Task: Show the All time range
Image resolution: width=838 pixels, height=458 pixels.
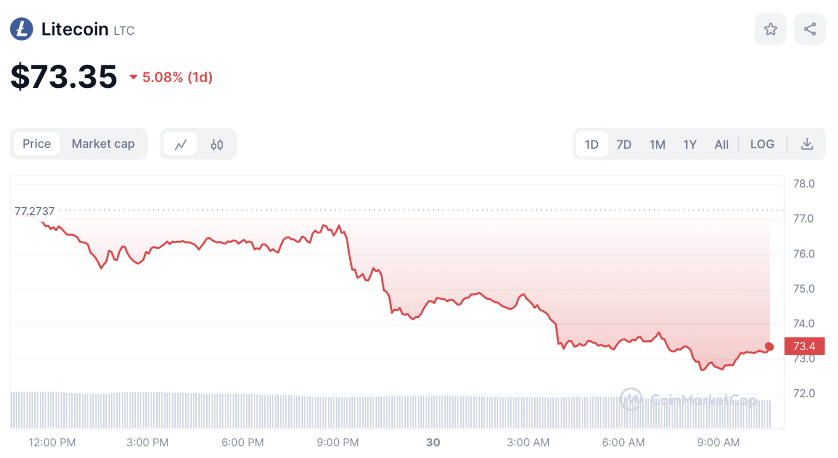Action: pyautogui.click(x=721, y=144)
